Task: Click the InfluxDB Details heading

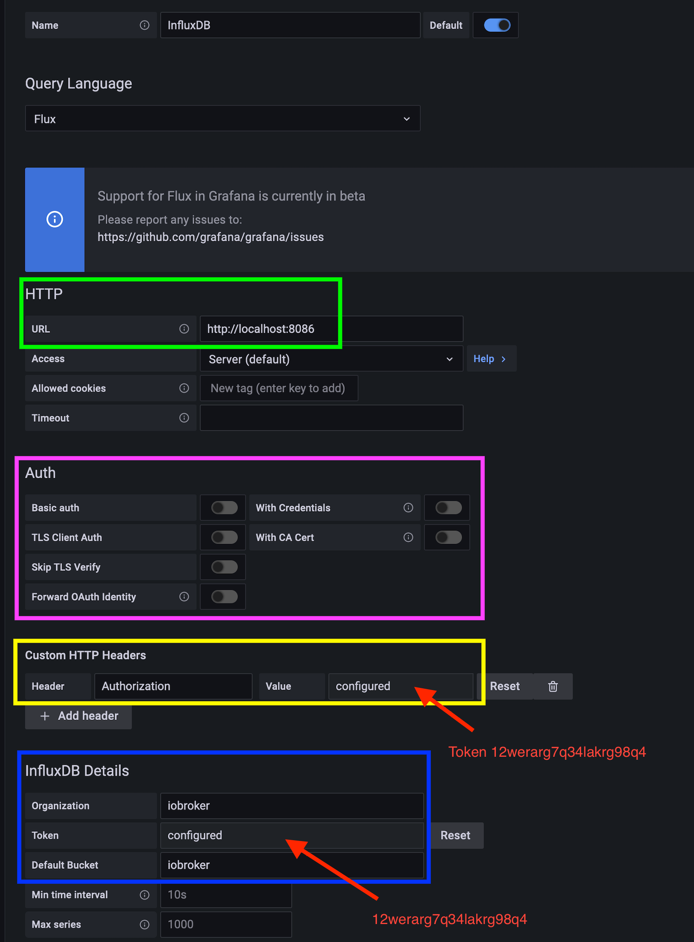Action: [77, 770]
